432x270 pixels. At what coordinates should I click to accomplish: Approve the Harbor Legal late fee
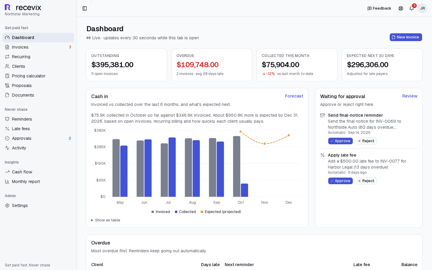tap(340, 181)
